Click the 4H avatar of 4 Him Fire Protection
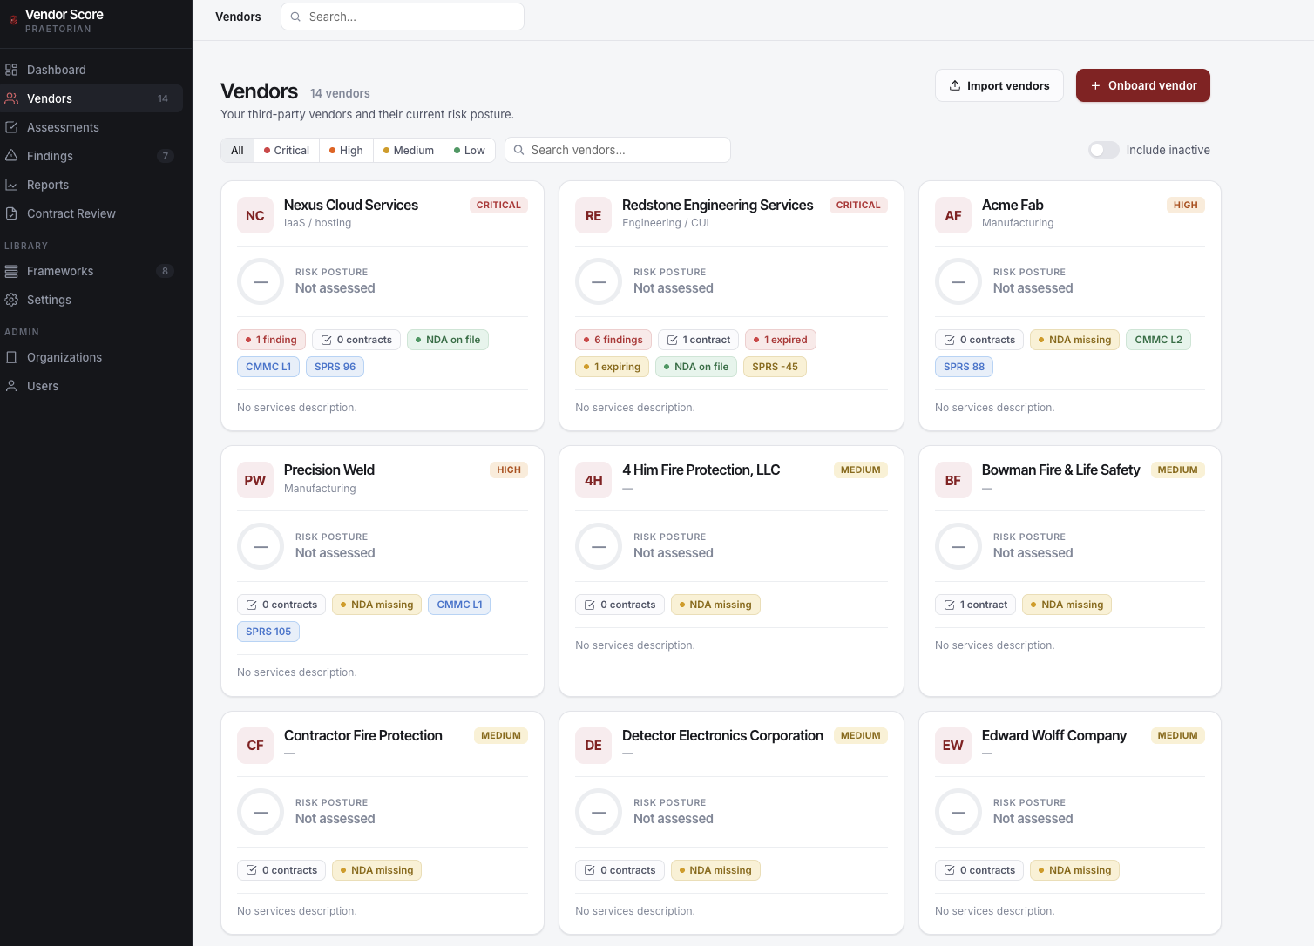The image size is (1314, 946). coord(593,480)
